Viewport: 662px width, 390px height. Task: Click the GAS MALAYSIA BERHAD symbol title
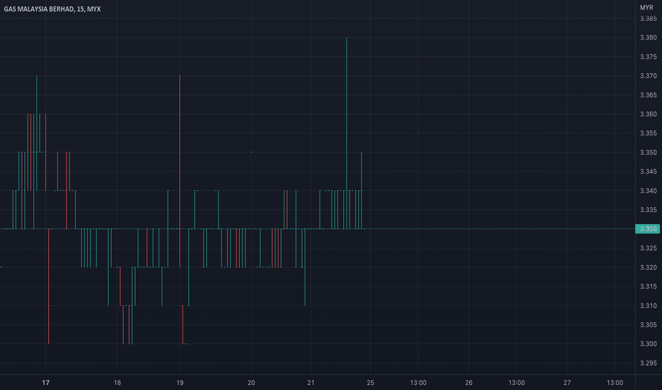pos(52,9)
